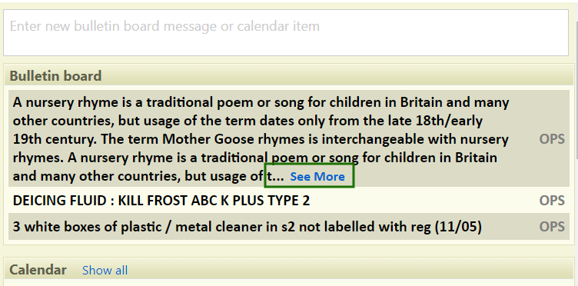This screenshot has height=286, width=578.
Task: Click OPS tag beside white boxes message
Action: point(552,226)
